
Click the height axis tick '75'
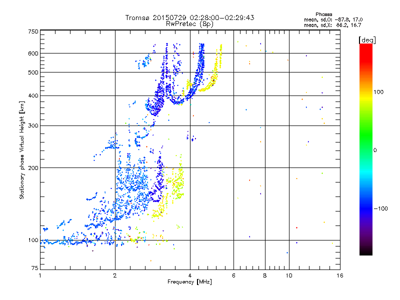(35, 268)
